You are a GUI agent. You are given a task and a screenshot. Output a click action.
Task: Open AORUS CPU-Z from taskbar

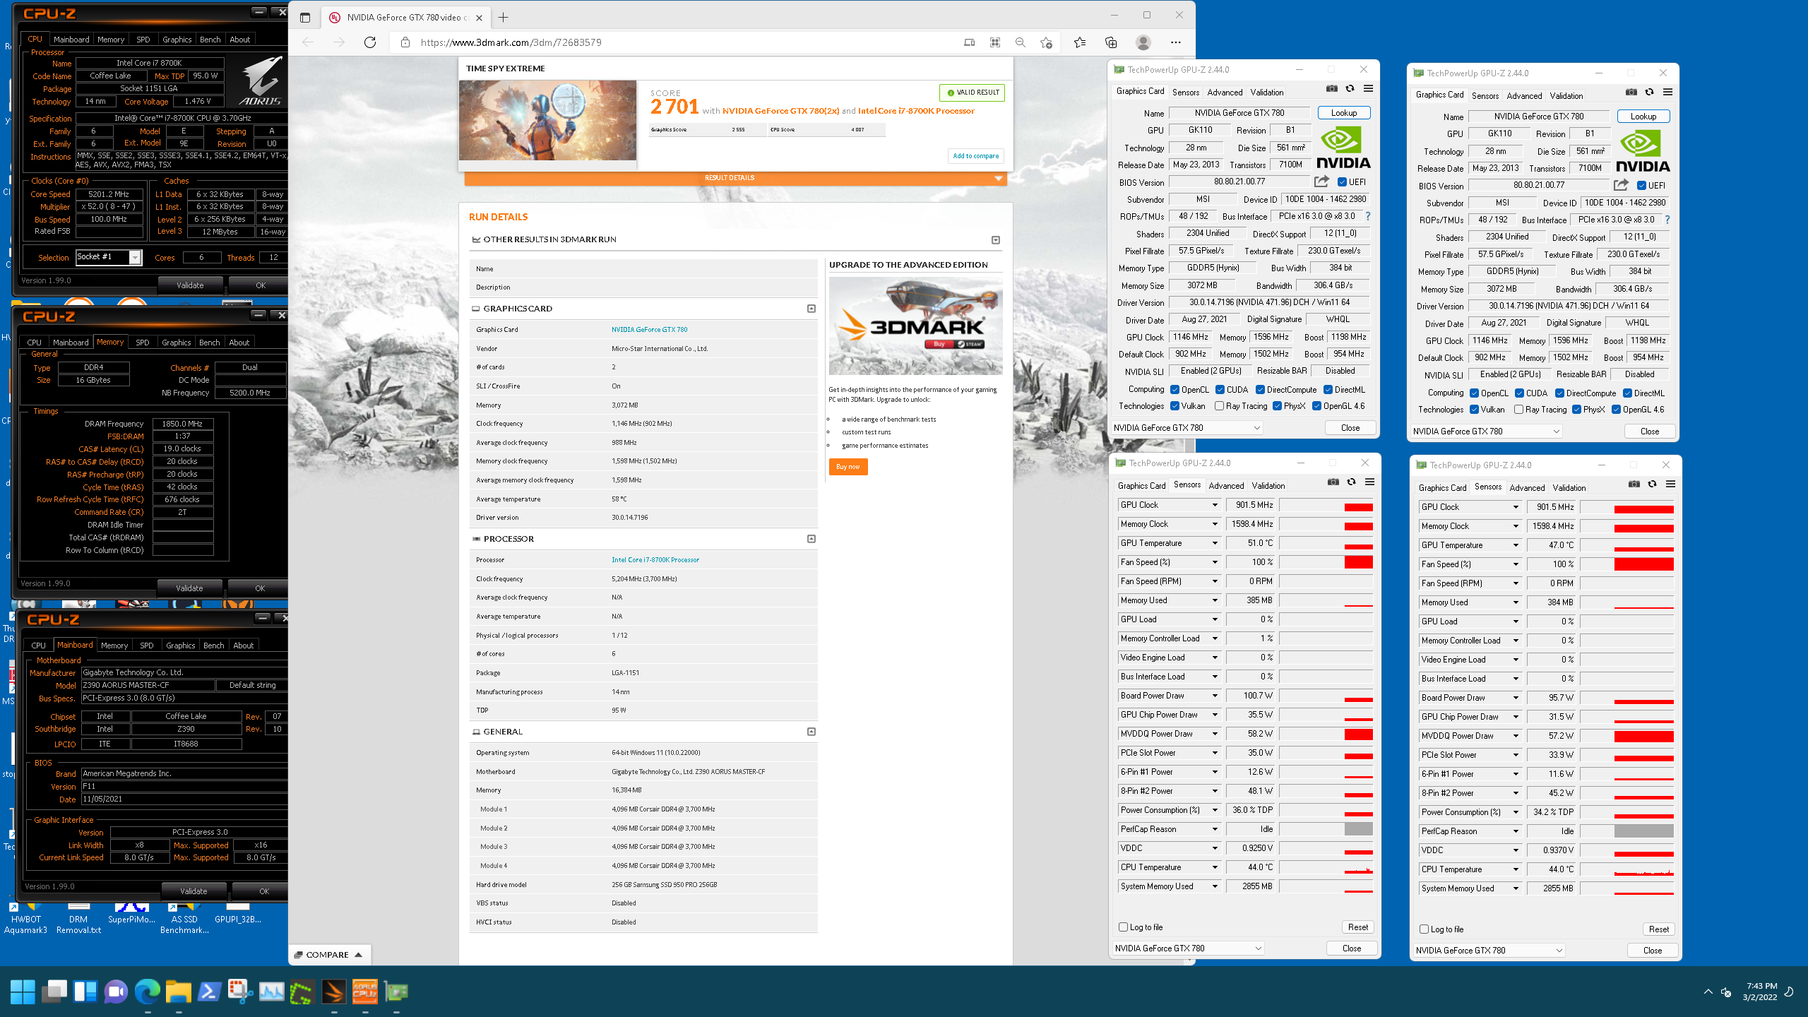click(x=365, y=992)
